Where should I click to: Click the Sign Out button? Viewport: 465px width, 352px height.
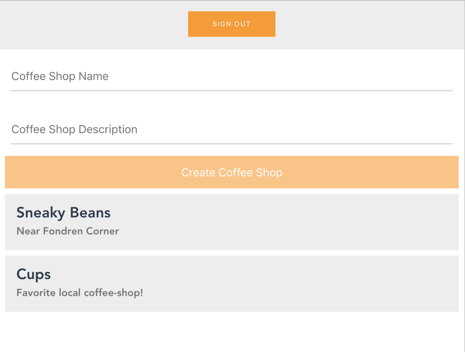(232, 24)
